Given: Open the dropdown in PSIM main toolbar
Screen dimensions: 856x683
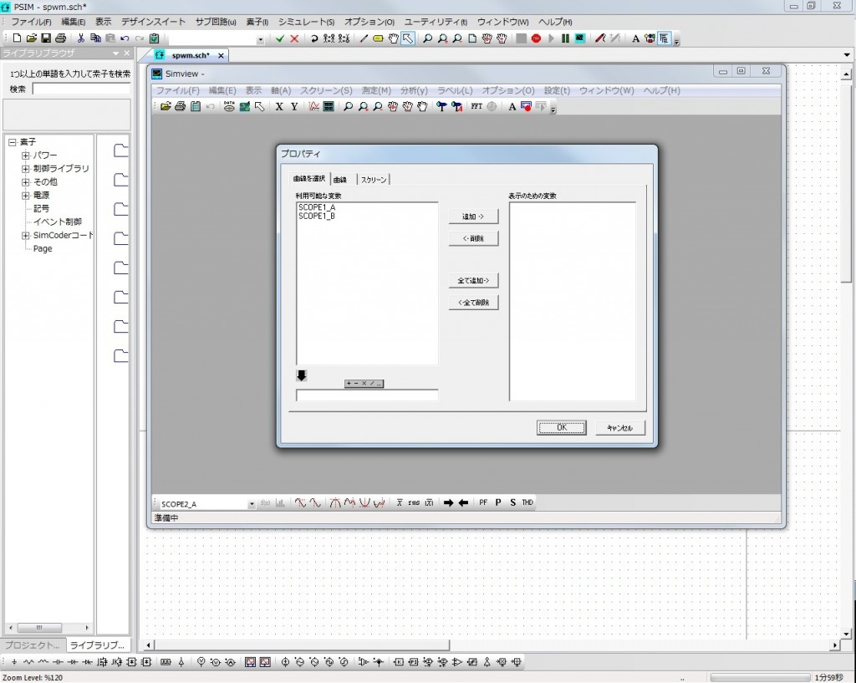Looking at the screenshot, I should (x=261, y=38).
